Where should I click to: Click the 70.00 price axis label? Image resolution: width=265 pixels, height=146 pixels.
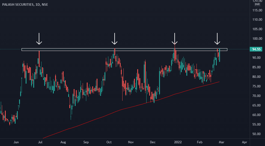[257, 96]
